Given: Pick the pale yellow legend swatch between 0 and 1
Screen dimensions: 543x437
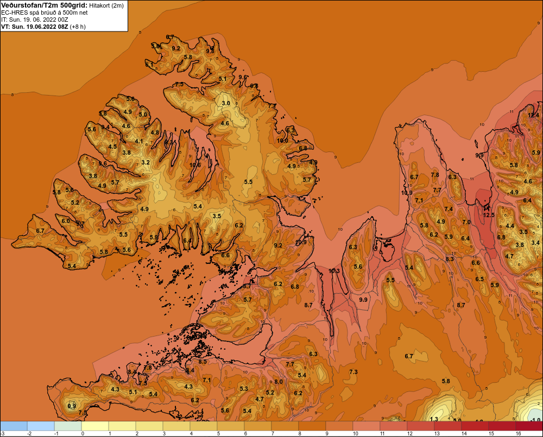Looking at the screenshot, I should coord(95,426).
